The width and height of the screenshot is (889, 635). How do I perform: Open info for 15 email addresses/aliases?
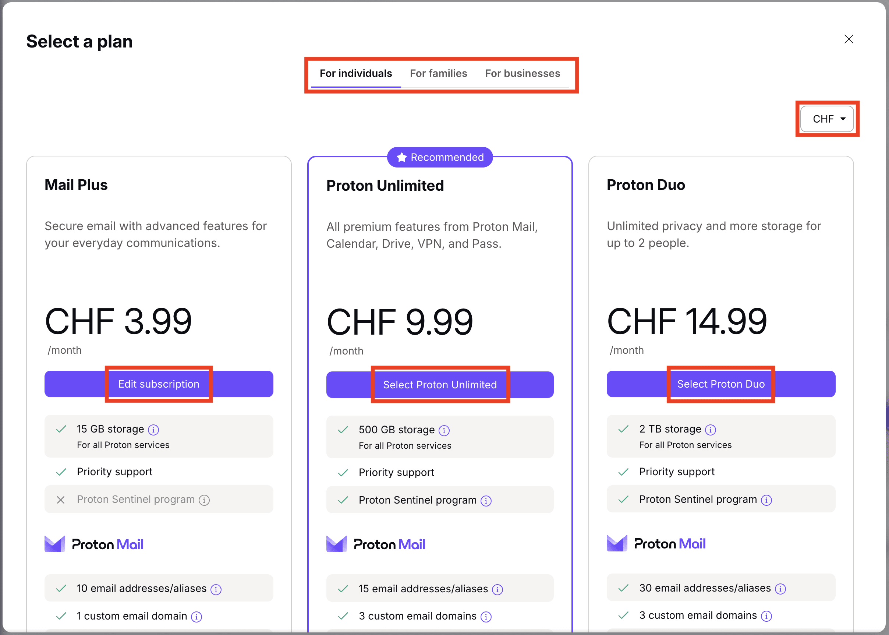coord(497,589)
